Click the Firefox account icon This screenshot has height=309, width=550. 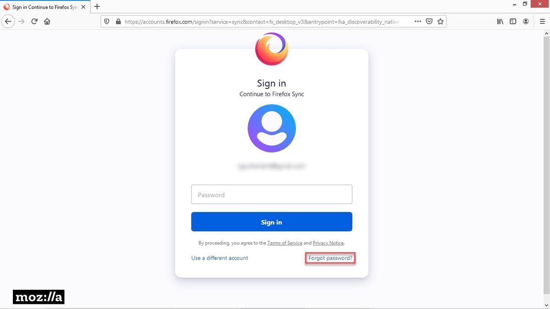pyautogui.click(x=526, y=21)
